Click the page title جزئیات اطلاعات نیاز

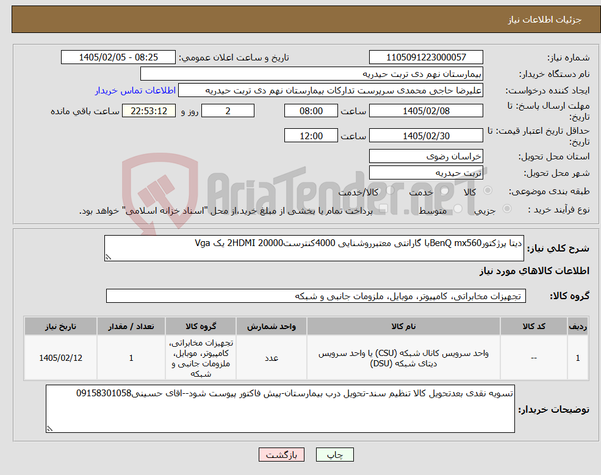[544, 20]
